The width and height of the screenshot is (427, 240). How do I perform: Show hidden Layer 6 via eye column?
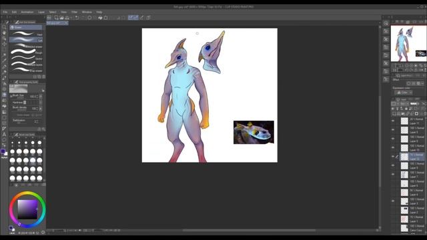pyautogui.click(x=393, y=183)
